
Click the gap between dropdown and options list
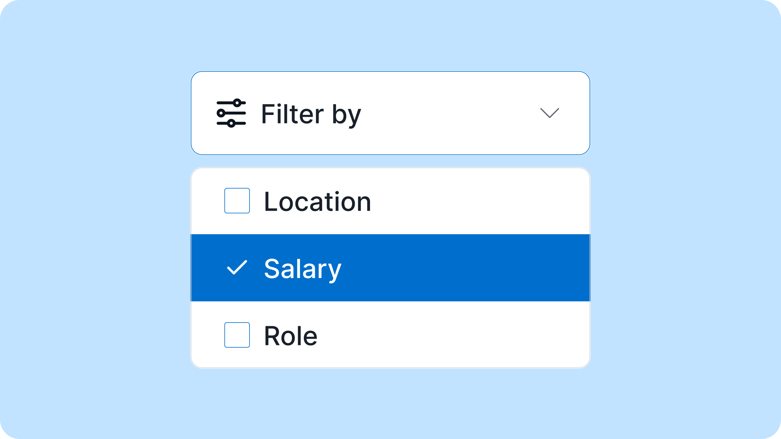click(390, 161)
